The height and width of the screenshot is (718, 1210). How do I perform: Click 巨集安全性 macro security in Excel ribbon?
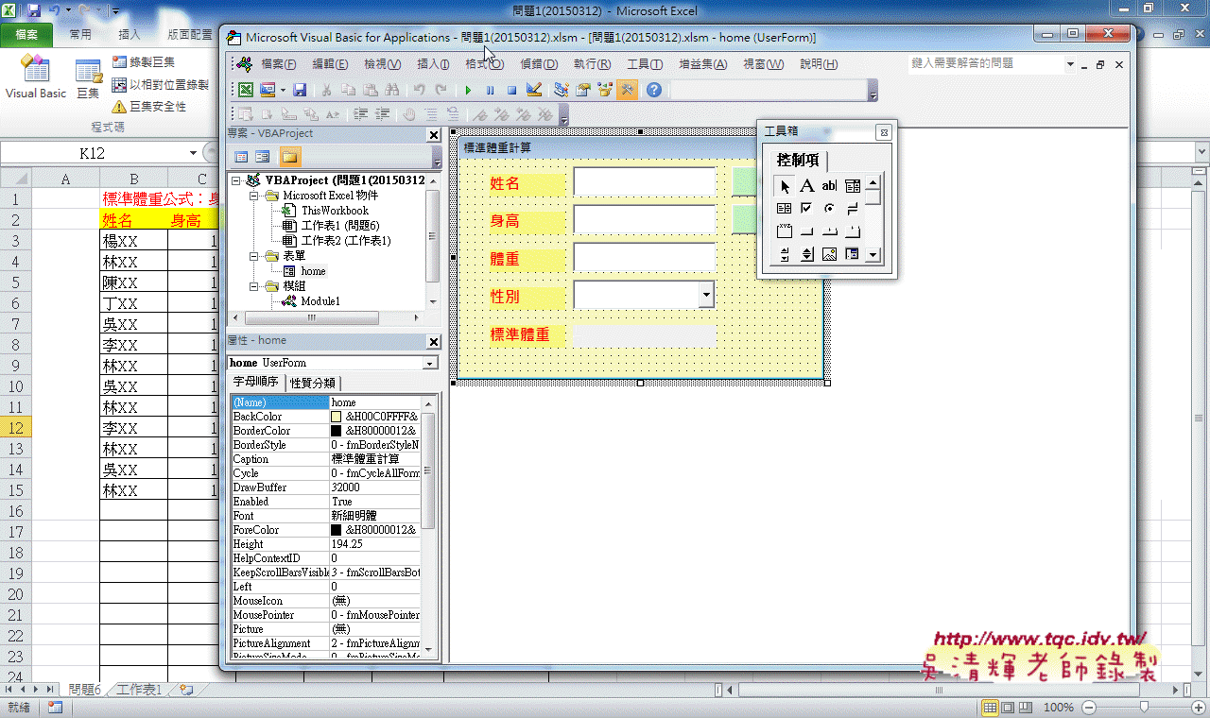pyautogui.click(x=149, y=107)
